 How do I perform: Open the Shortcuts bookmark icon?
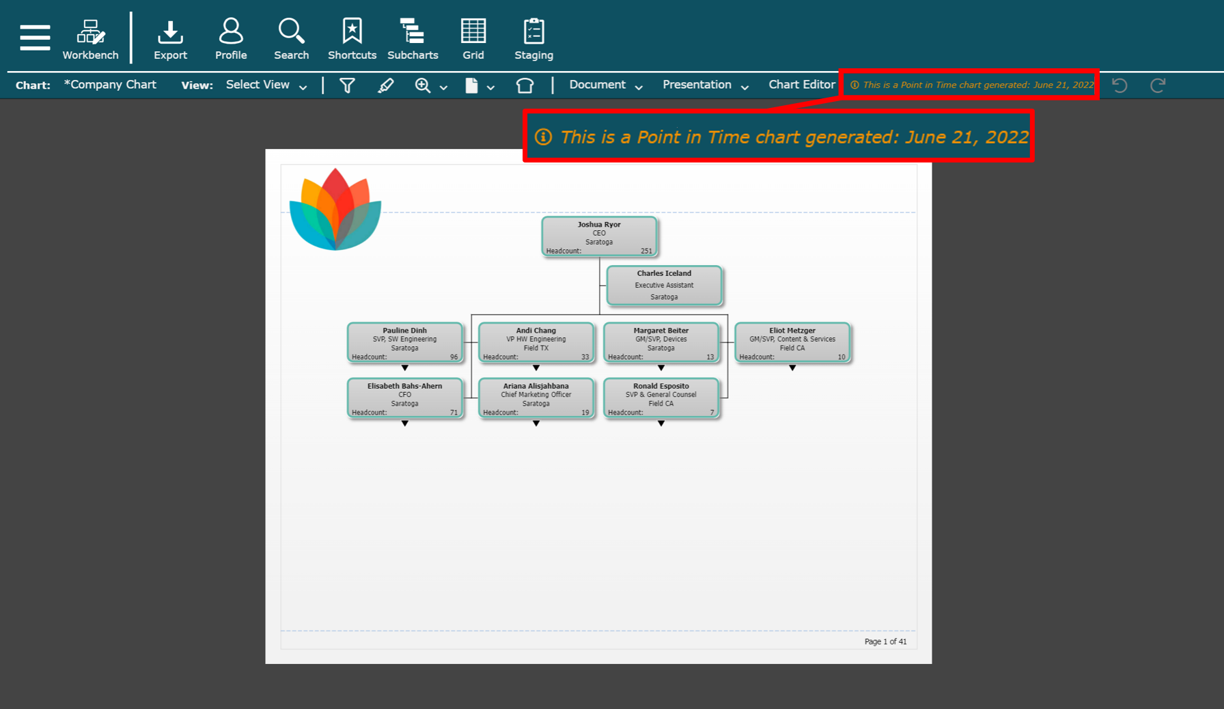(352, 39)
